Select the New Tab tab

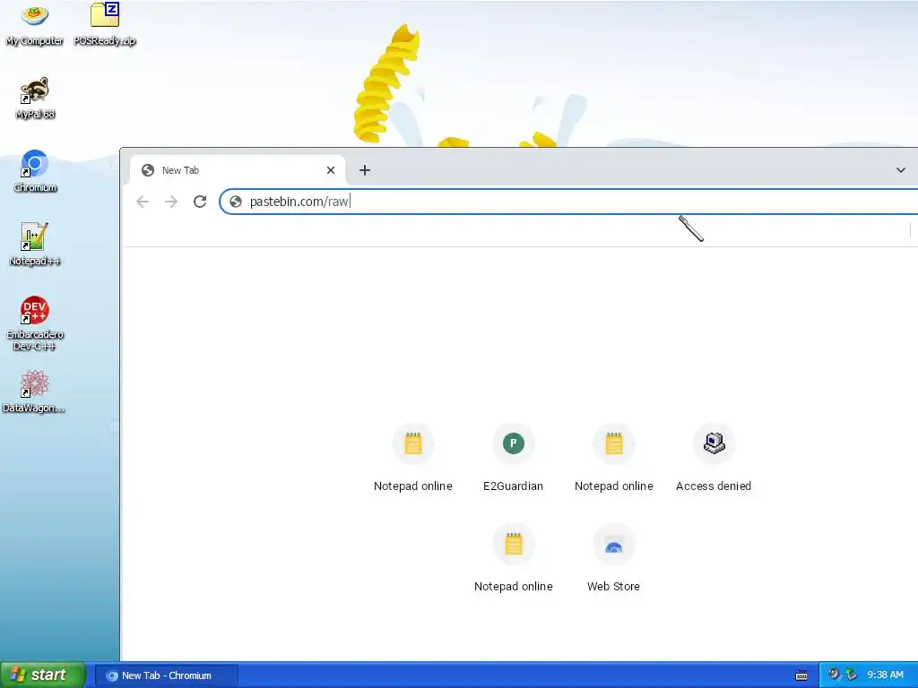click(237, 170)
